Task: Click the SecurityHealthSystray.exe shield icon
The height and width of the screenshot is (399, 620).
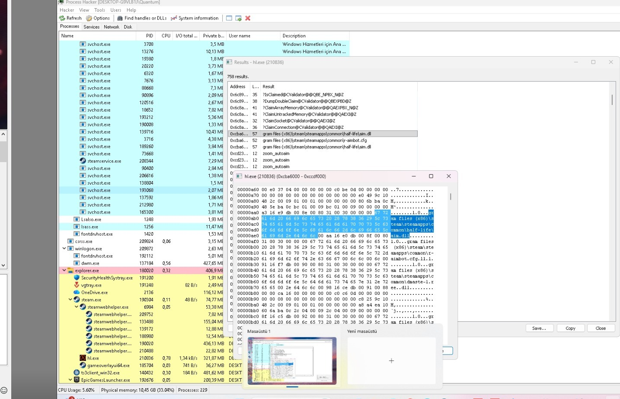Action: tap(77, 278)
